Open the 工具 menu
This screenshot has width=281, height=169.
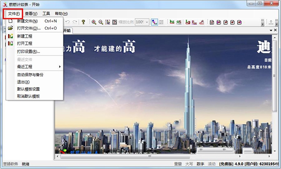pyautogui.click(x=46, y=14)
